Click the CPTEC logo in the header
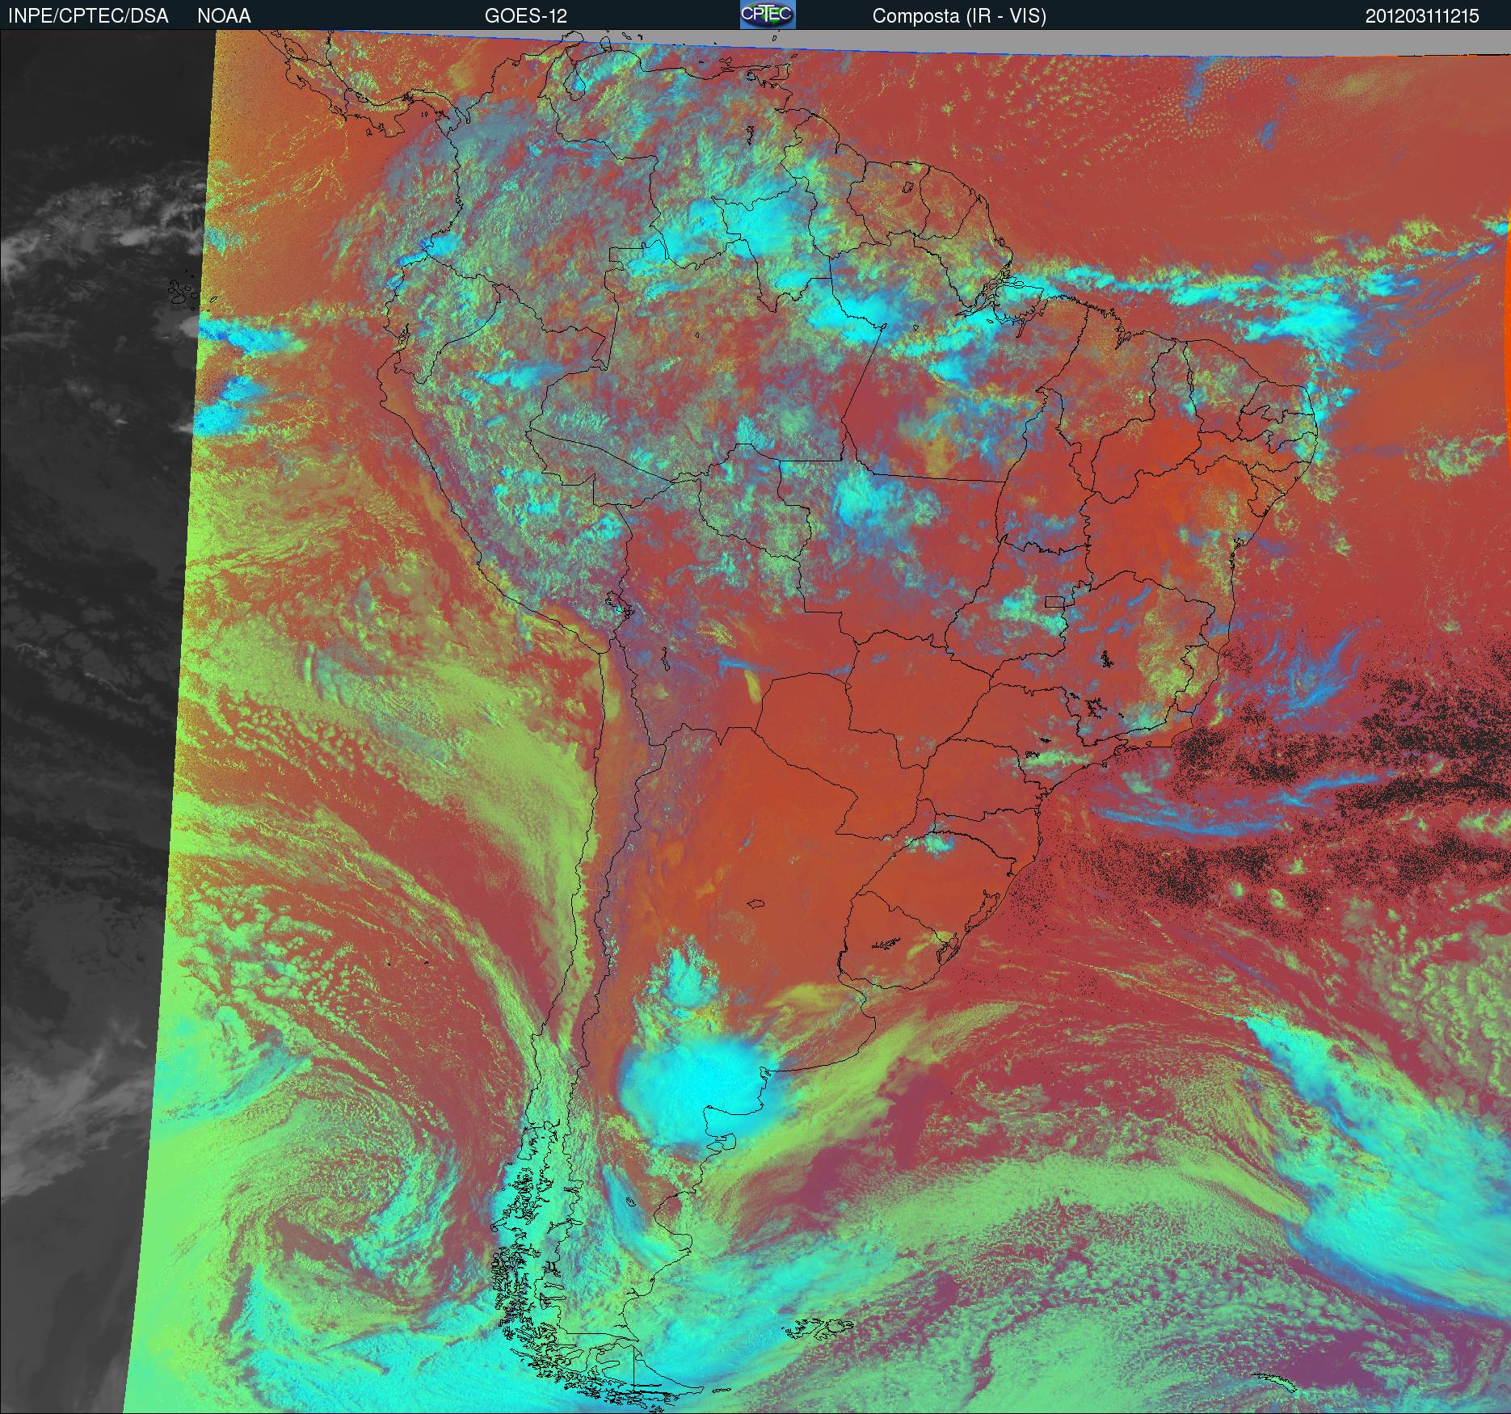Image resolution: width=1511 pixels, height=1414 pixels. [768, 15]
